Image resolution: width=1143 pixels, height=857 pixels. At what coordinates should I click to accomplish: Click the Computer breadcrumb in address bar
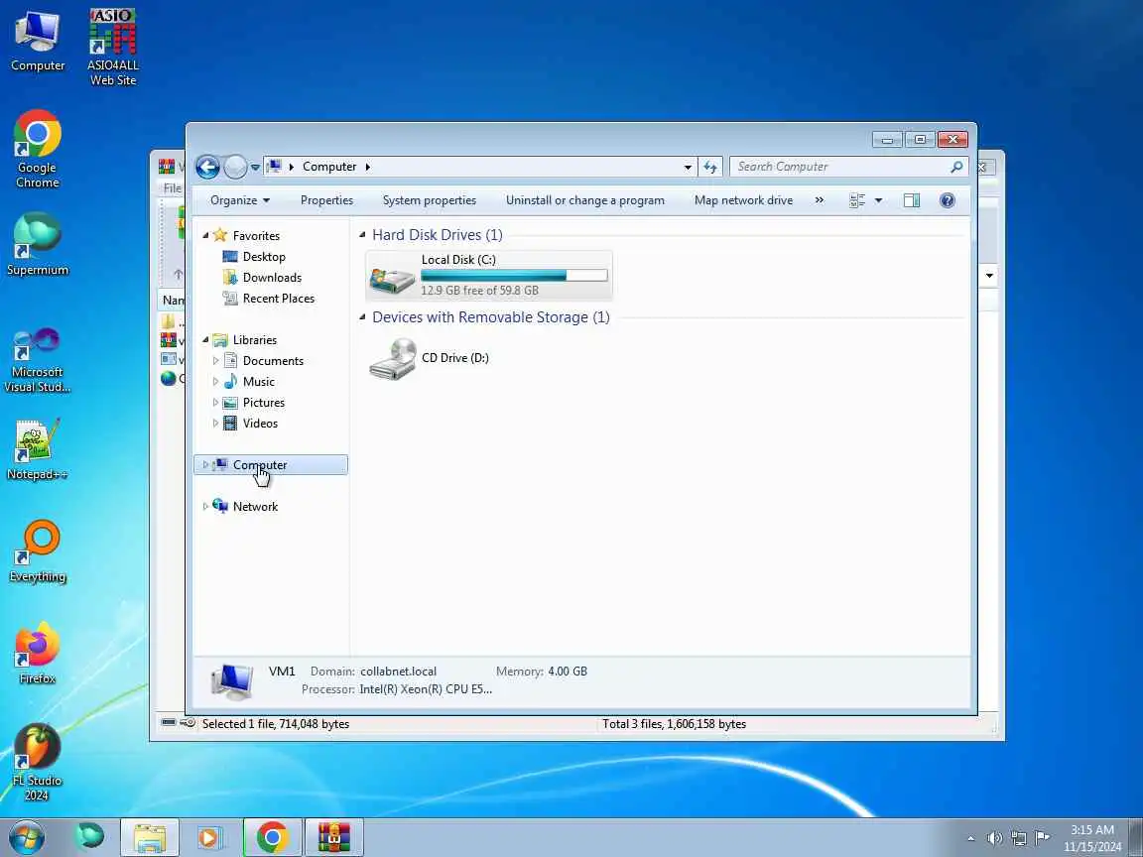point(329,167)
